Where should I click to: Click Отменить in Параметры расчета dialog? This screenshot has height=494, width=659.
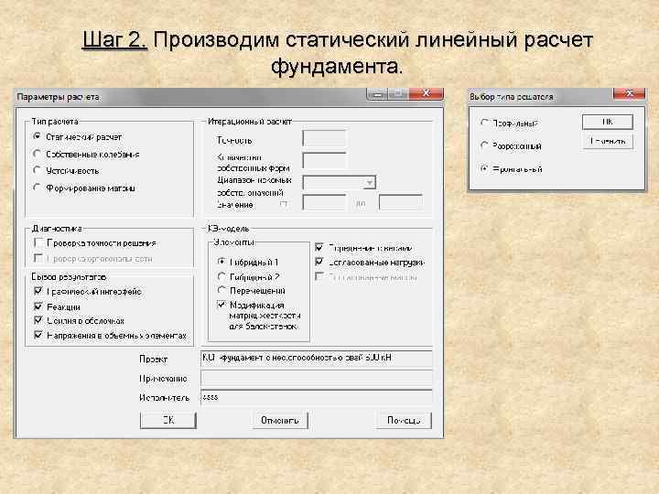[280, 420]
